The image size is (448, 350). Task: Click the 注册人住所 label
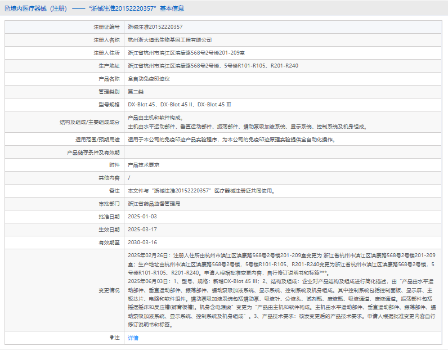click(106, 53)
